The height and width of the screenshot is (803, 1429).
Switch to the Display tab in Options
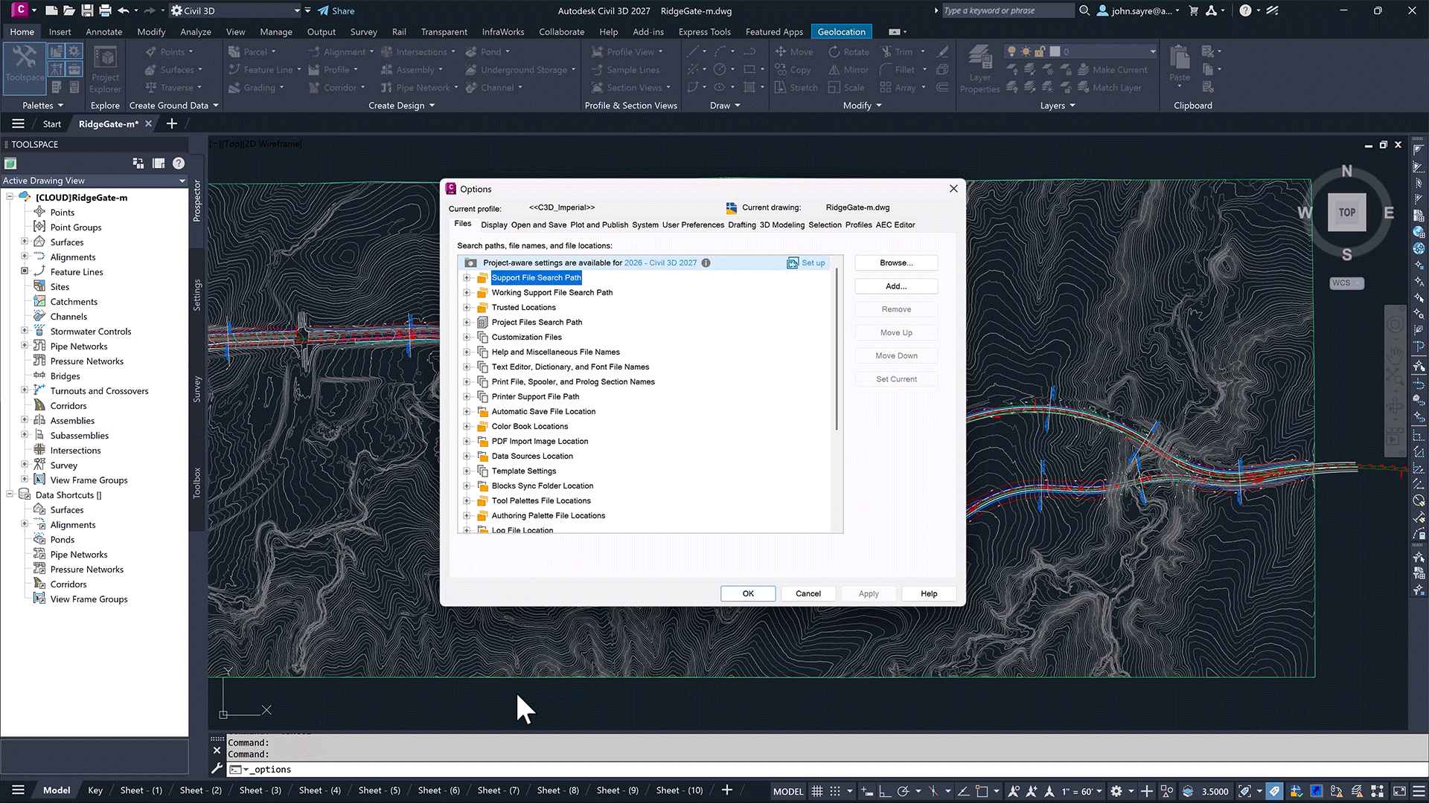click(x=493, y=225)
